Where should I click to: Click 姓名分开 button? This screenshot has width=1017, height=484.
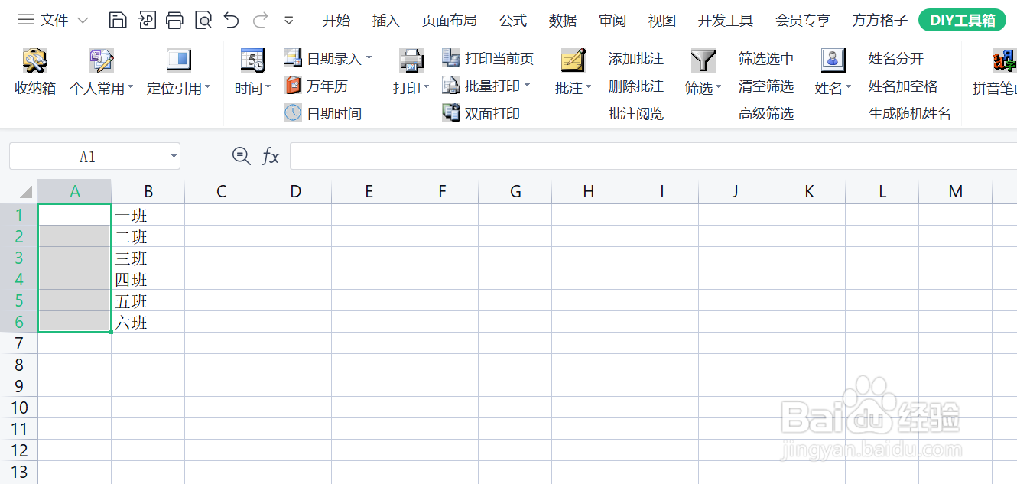coord(896,58)
